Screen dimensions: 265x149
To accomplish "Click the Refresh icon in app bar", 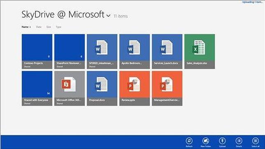I will (x=189, y=141).
